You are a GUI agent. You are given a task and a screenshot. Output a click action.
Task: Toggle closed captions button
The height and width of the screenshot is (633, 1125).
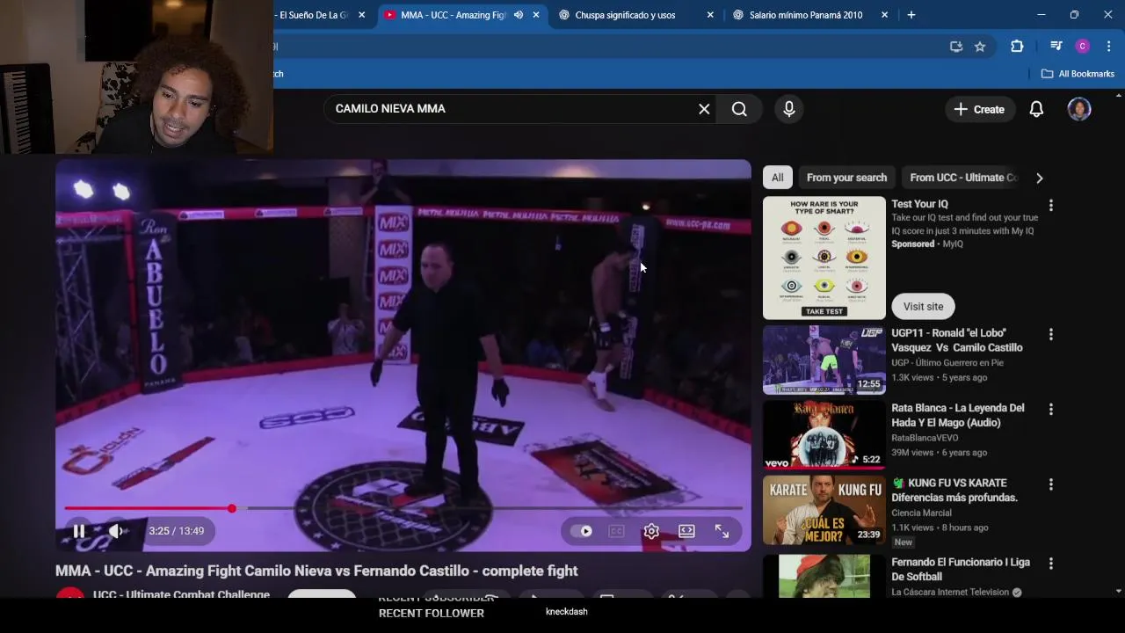tap(616, 531)
